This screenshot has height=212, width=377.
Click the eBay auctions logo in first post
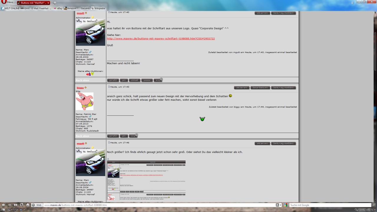pos(90,74)
